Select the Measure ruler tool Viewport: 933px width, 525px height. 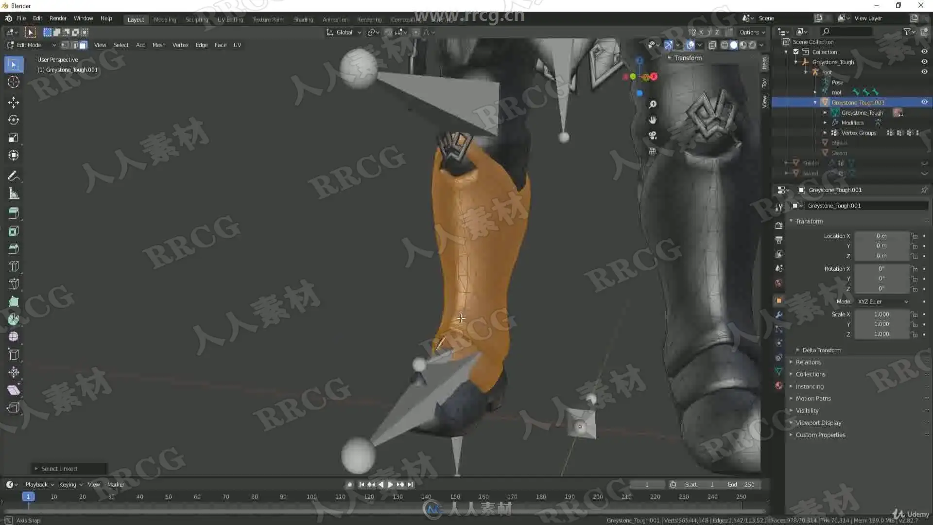pyautogui.click(x=14, y=194)
